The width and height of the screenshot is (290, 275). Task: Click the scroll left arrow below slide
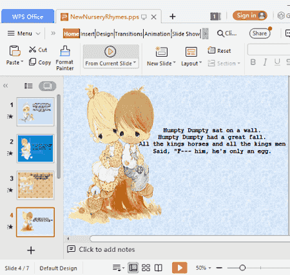[68, 238]
